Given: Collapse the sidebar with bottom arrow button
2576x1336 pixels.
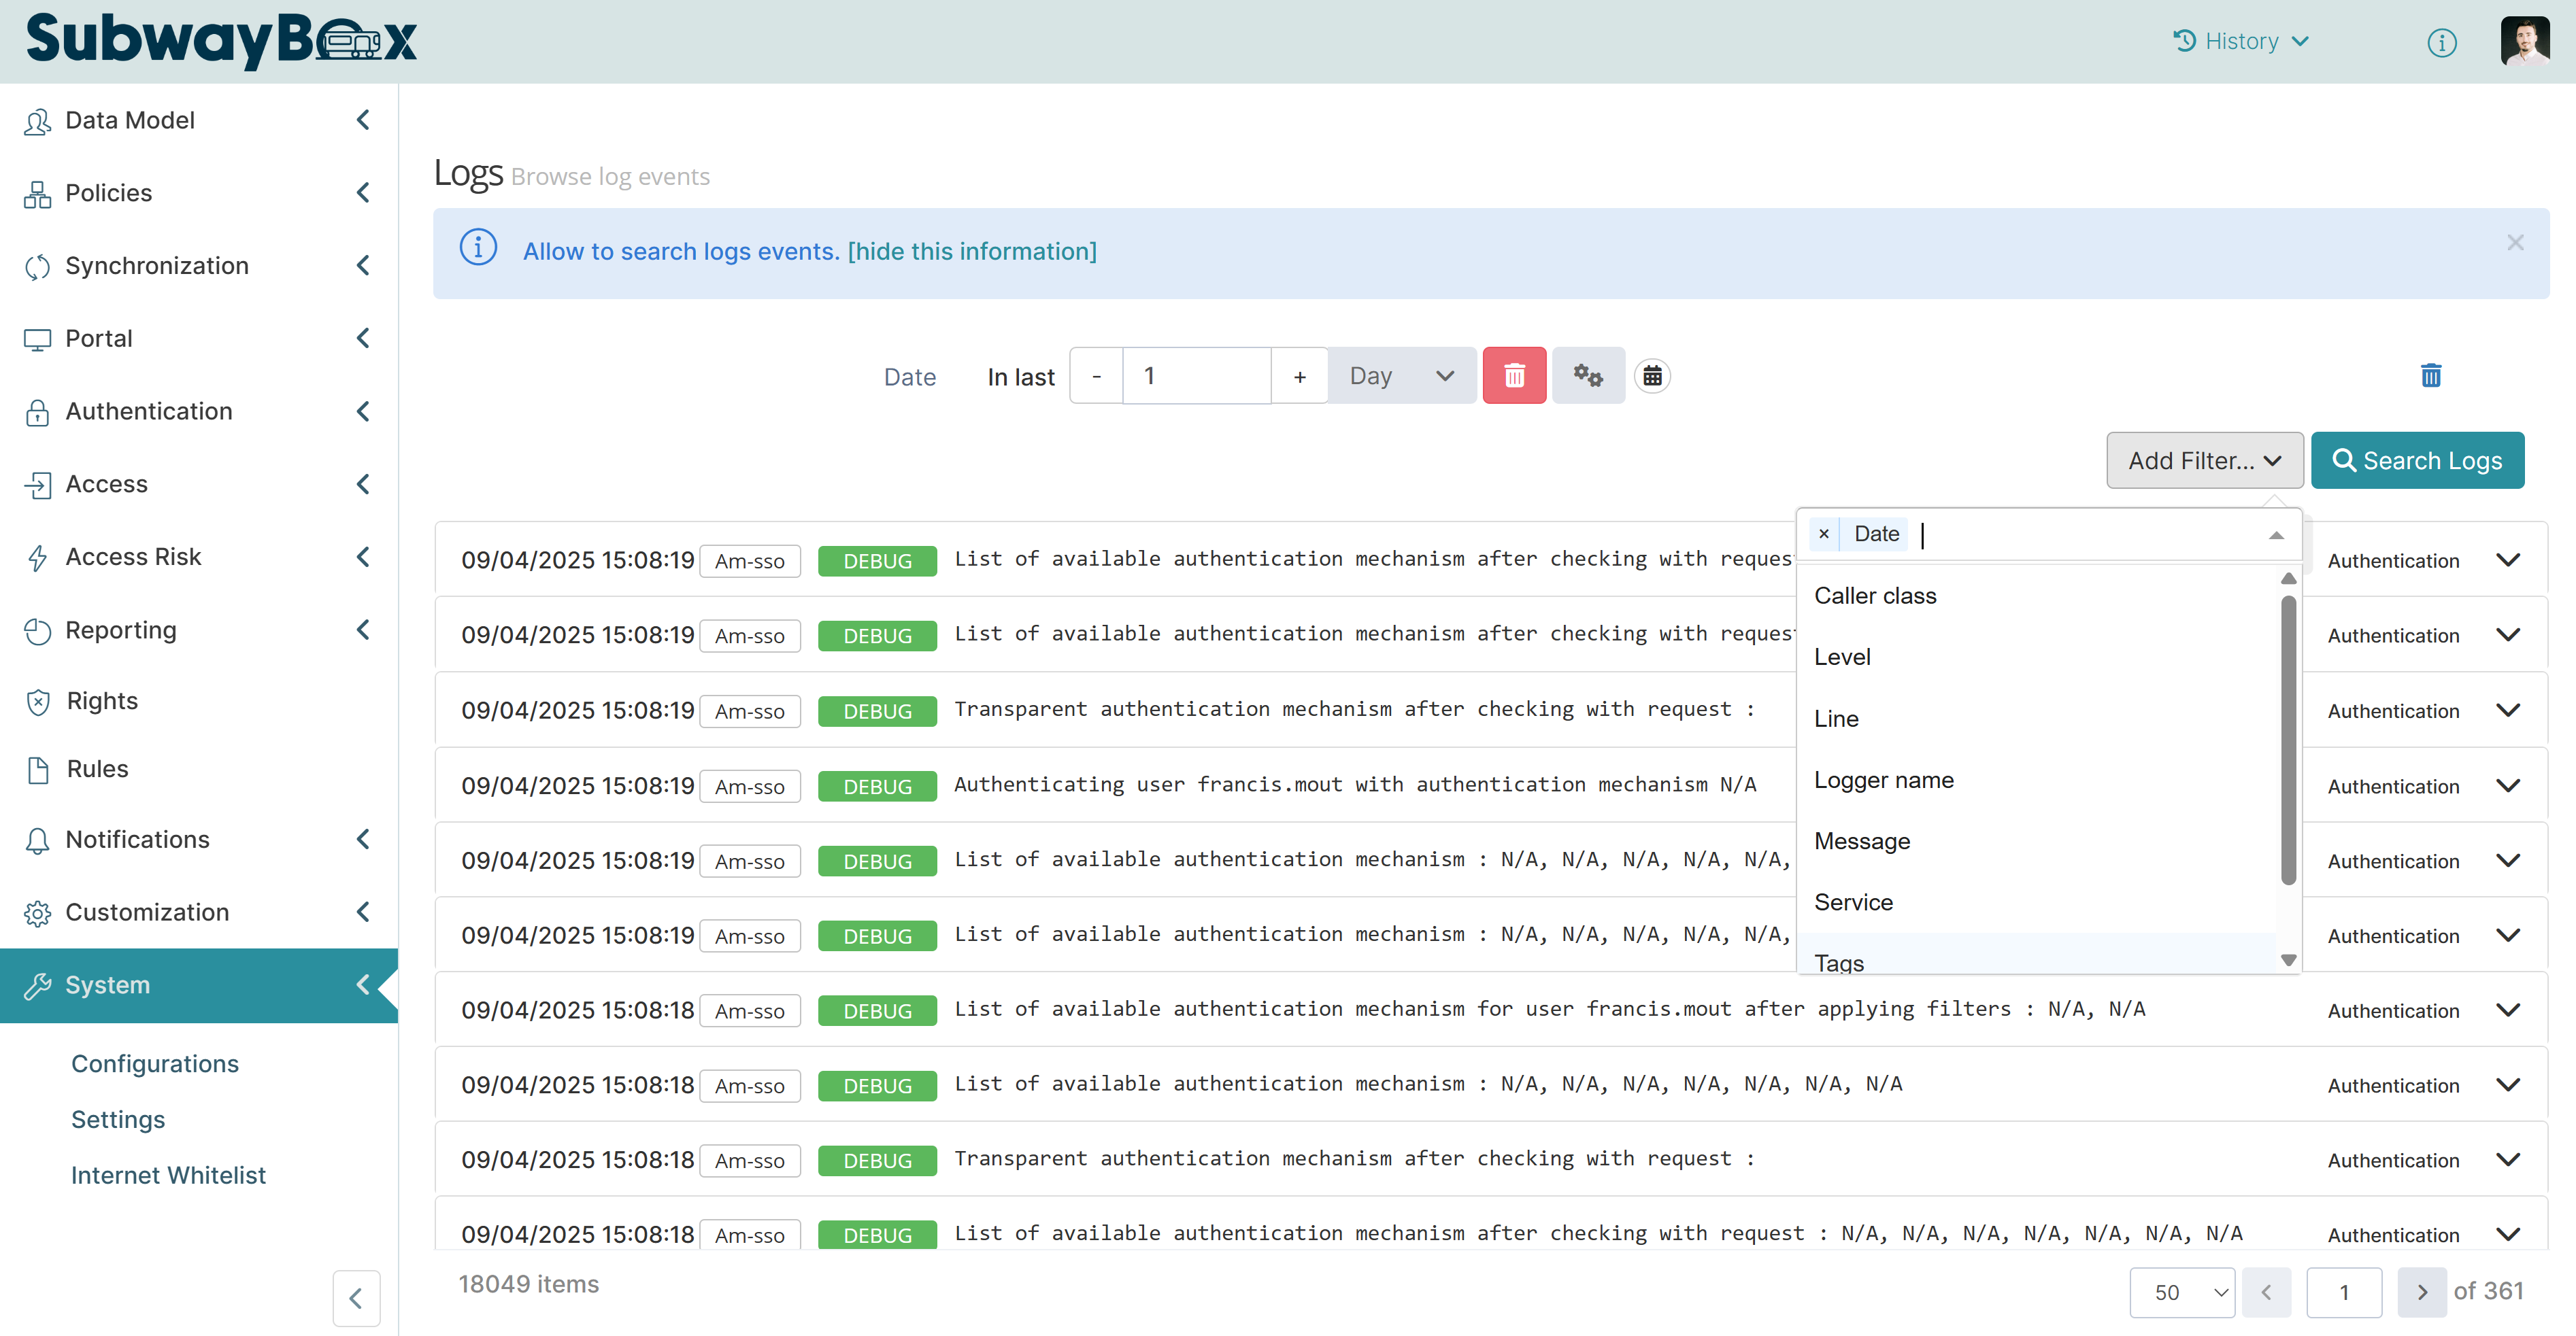Looking at the screenshot, I should pos(356,1297).
